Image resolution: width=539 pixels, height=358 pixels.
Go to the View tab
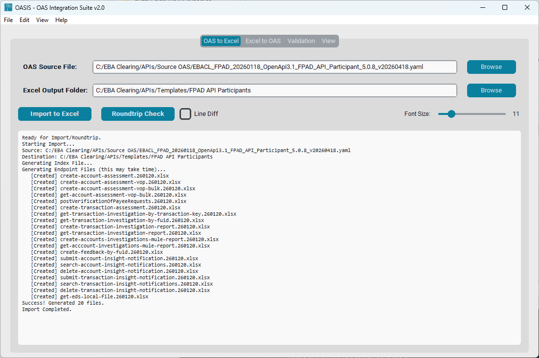point(329,41)
